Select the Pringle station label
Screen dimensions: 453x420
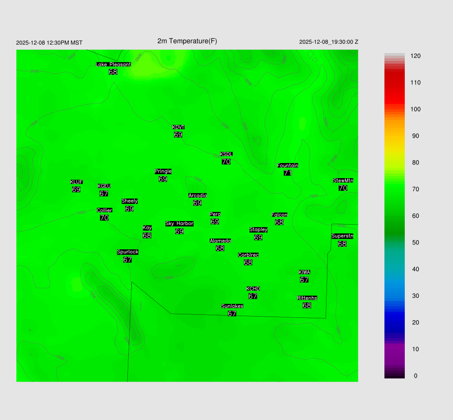tap(163, 172)
